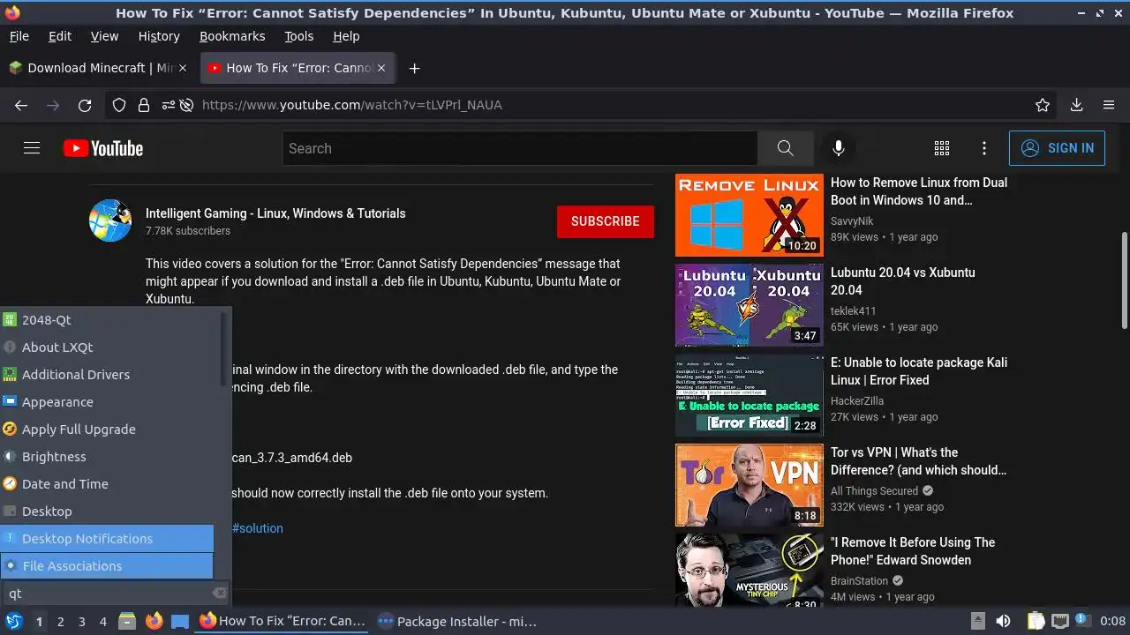Viewport: 1130px width, 635px height.
Task: Open the removable media eject icon
Action: [x=977, y=621]
